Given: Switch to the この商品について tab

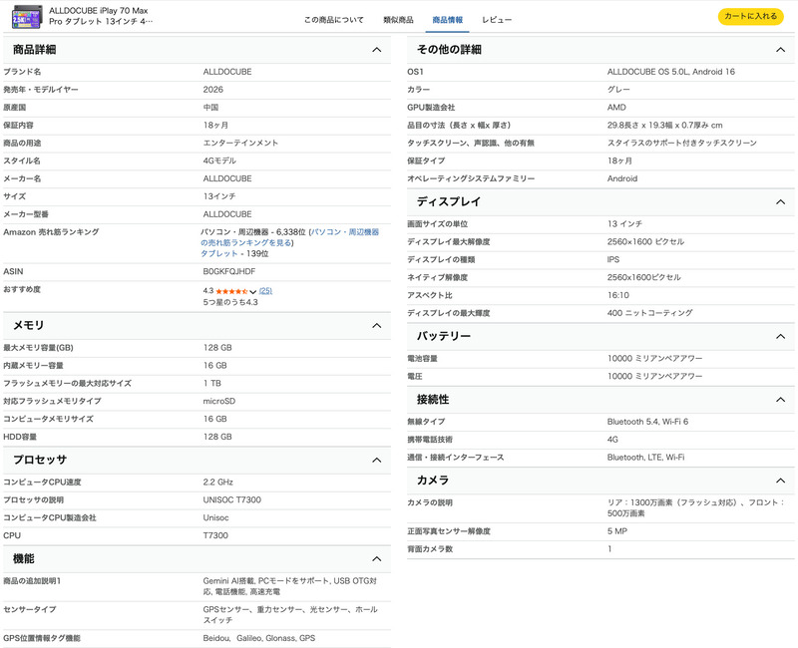Looking at the screenshot, I should coord(334,20).
